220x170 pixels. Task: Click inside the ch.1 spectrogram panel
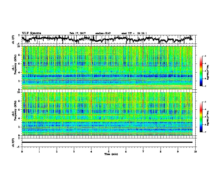[x=107, y=68]
